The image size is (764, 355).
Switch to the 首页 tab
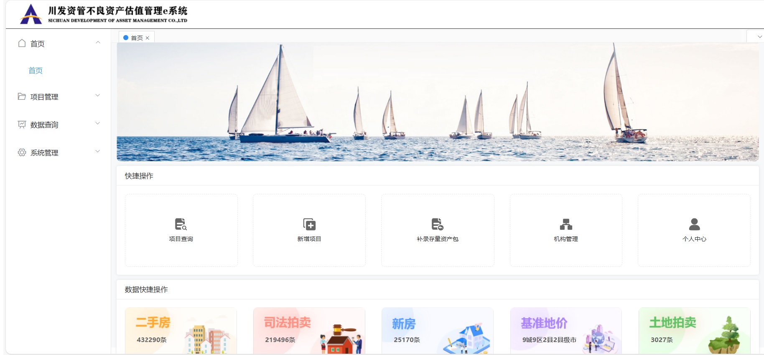pyautogui.click(x=136, y=38)
